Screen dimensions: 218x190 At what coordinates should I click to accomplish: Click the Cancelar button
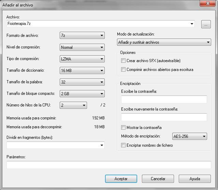coord(158,179)
